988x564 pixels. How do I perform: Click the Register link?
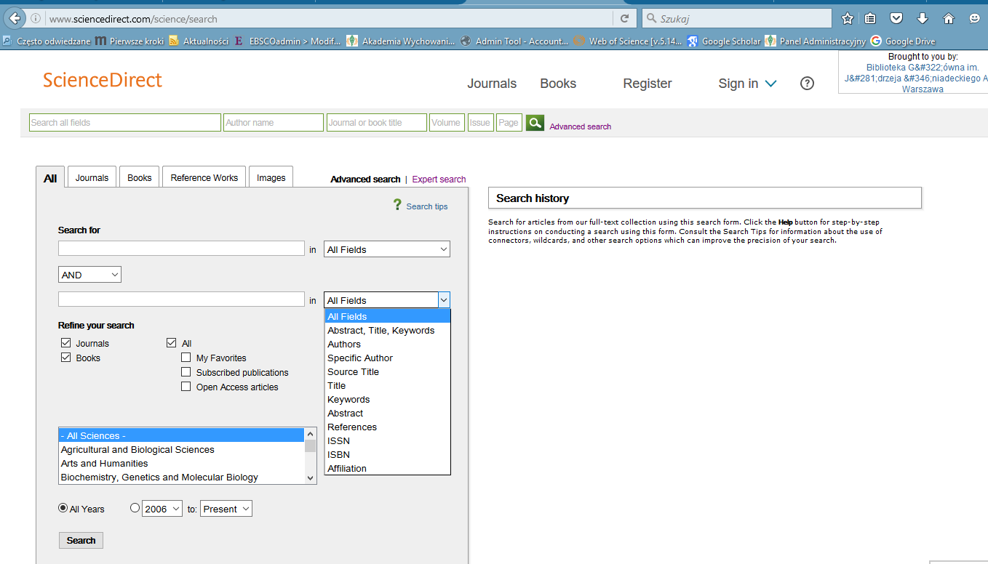648,84
